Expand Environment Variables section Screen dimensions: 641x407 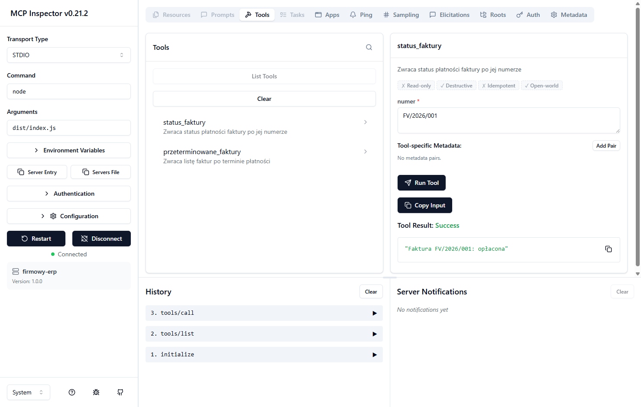pos(69,150)
